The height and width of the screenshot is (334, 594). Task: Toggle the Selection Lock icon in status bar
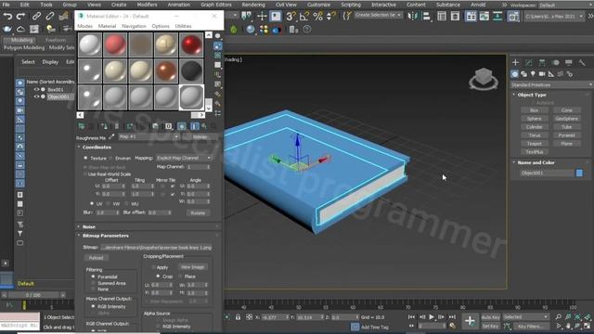tap(238, 317)
